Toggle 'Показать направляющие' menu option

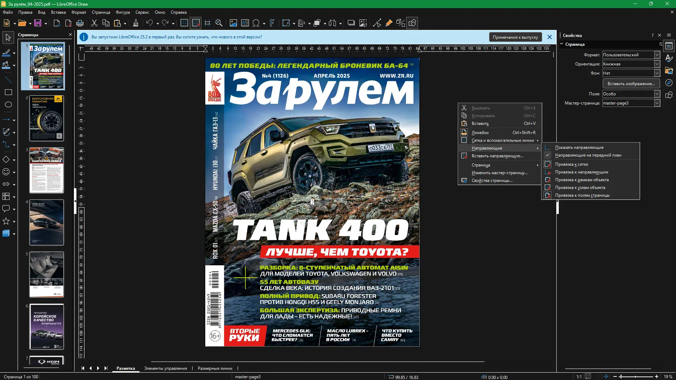click(x=579, y=147)
